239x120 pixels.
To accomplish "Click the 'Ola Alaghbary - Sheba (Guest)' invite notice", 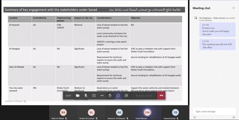I will coord(217,19).
